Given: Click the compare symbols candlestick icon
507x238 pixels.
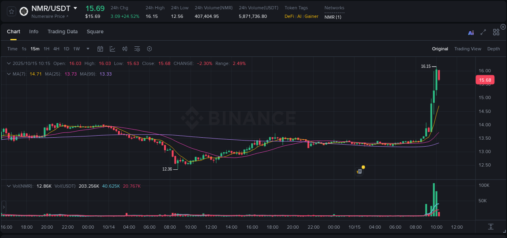Looking at the screenshot, I should click(x=125, y=48).
